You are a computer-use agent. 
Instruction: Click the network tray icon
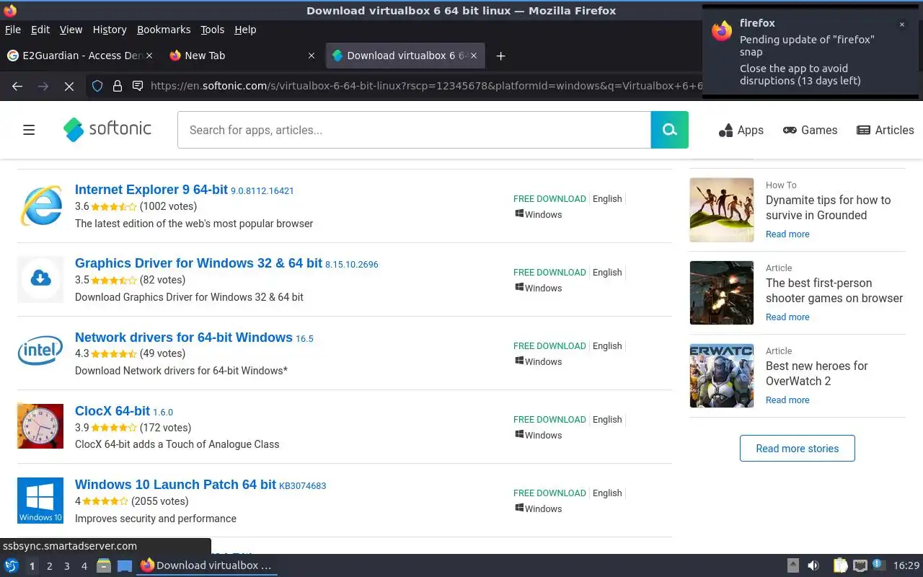point(860,565)
